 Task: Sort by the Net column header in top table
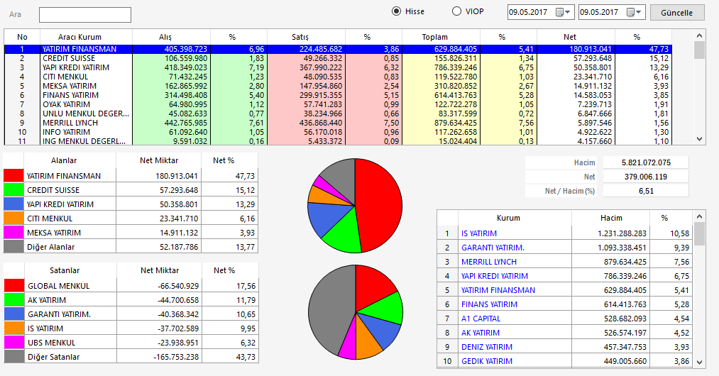576,37
